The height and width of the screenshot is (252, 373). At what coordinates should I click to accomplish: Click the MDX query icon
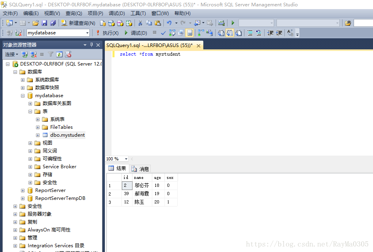(x=111, y=23)
